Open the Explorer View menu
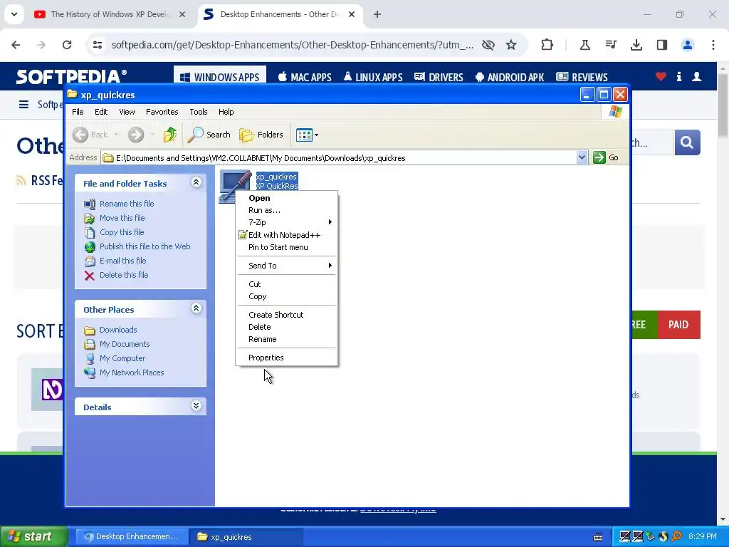The width and height of the screenshot is (729, 547). tap(127, 112)
